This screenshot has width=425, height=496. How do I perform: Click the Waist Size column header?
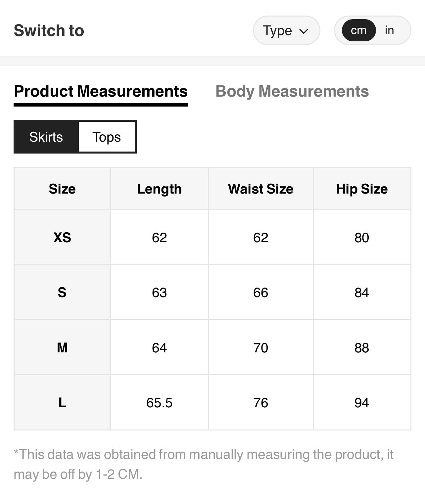coord(260,189)
